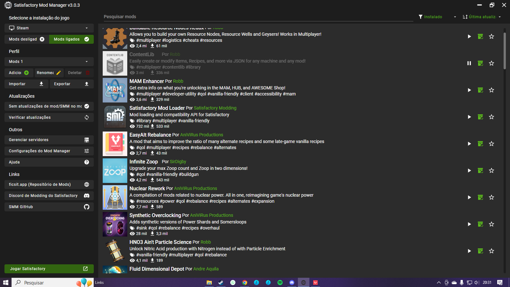The height and width of the screenshot is (287, 510).
Task: Toggle the play button for EasyAlt Rebalance
Action: point(469,144)
